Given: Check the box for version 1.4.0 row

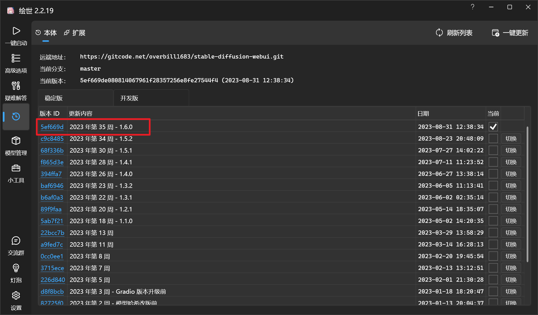Looking at the screenshot, I should point(493,174).
